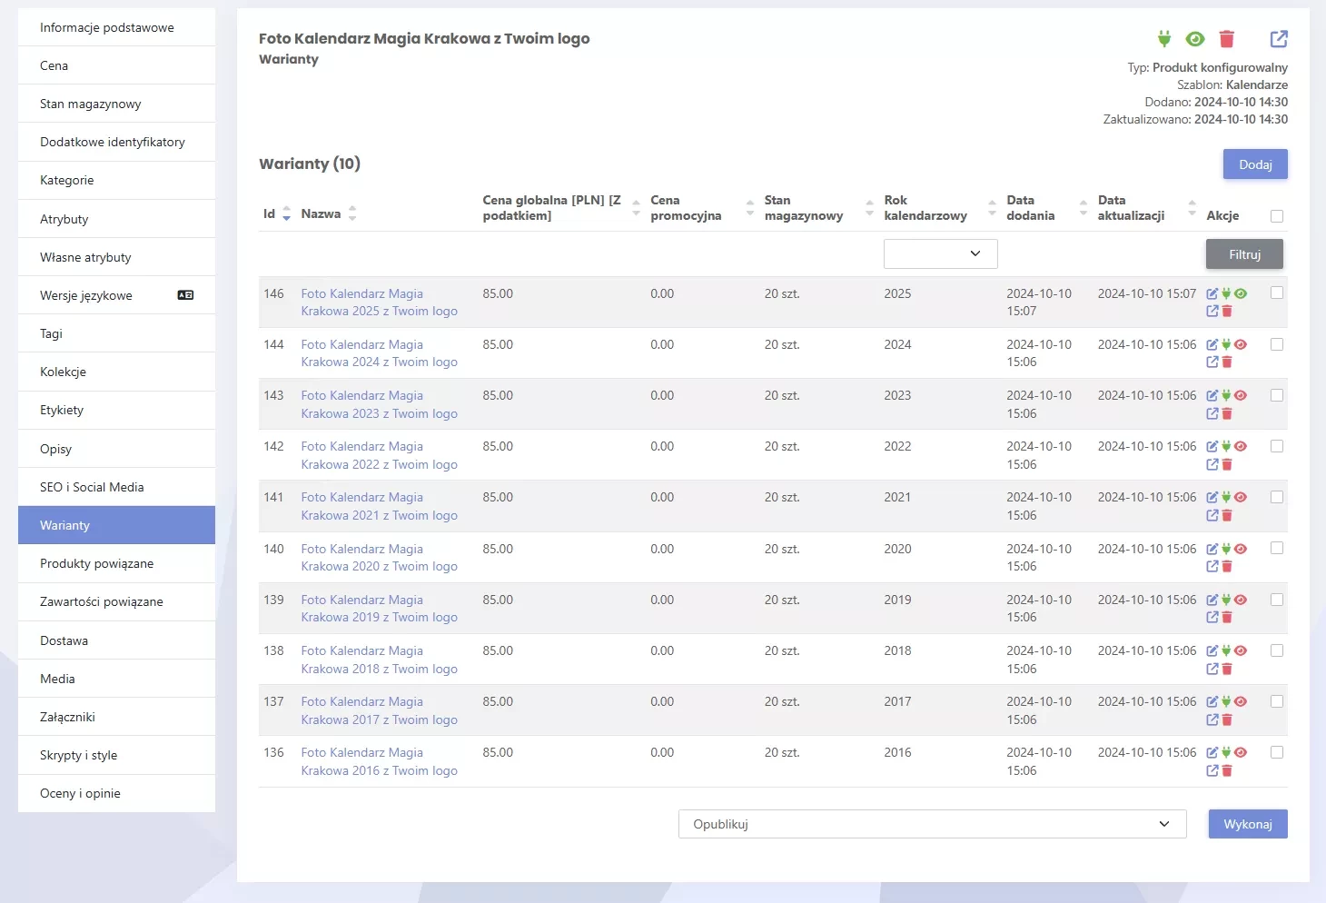Click the Dodaj button

1255,164
